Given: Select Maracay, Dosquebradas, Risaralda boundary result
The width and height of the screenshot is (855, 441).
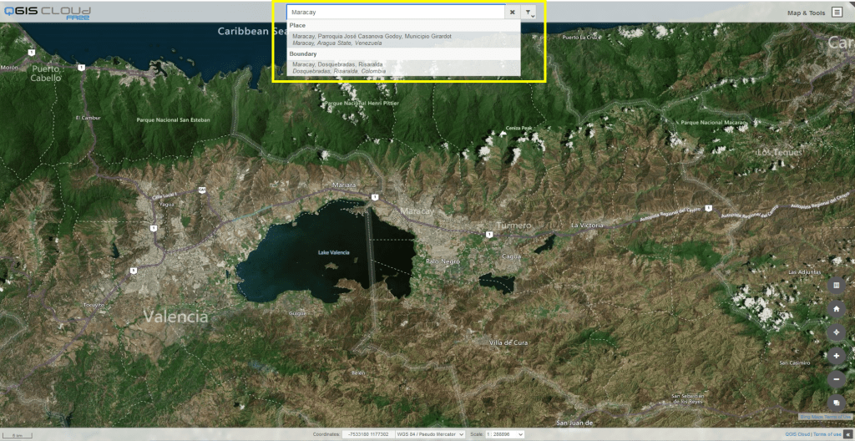Looking at the screenshot, I should pos(338,68).
